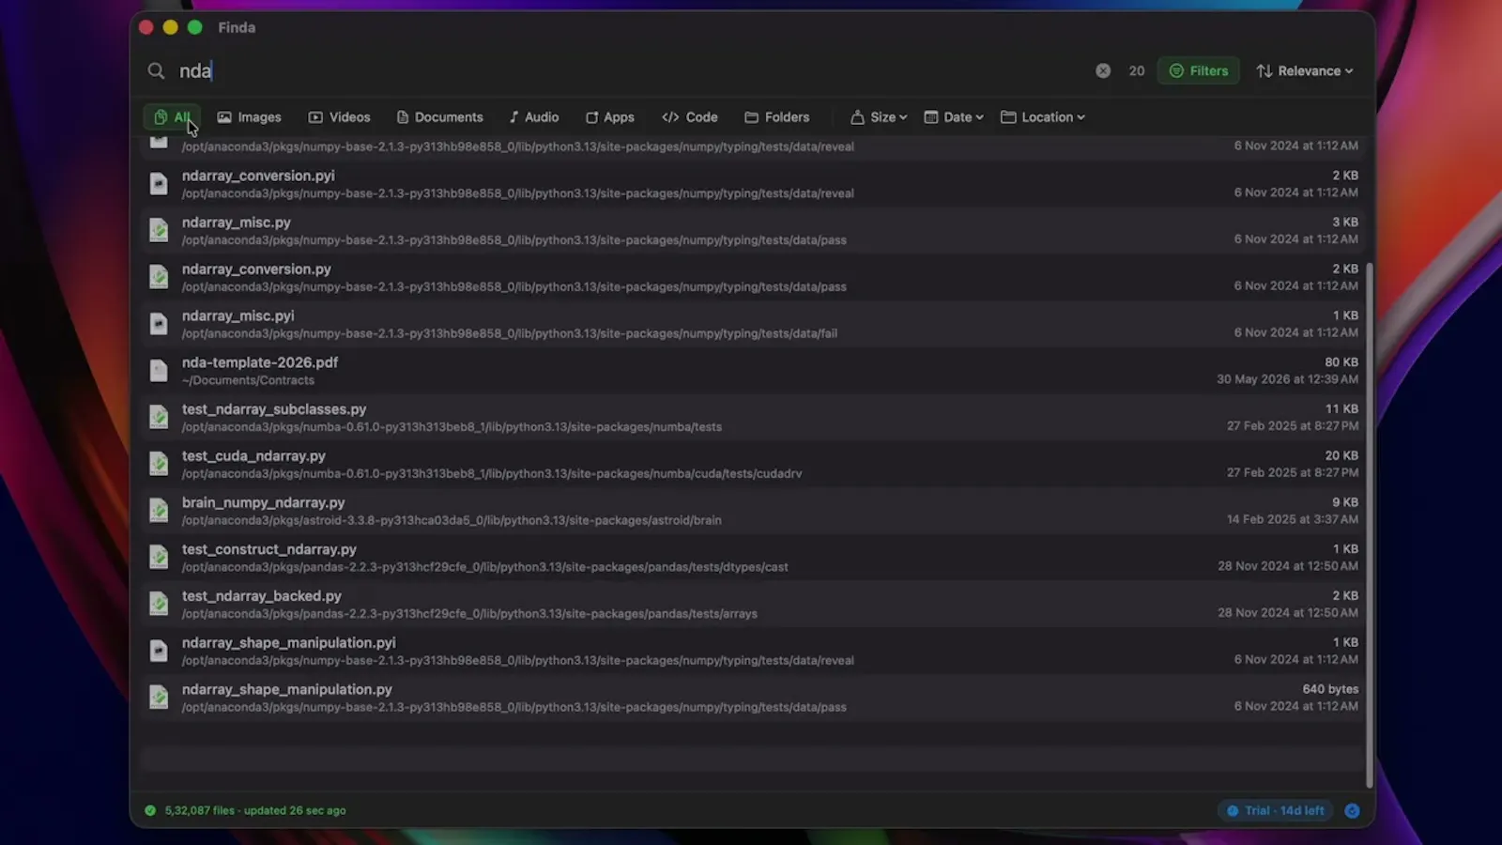Select the test_cuda_ndarray.py result name
Viewport: 1502px width, 845px height.
point(253,455)
